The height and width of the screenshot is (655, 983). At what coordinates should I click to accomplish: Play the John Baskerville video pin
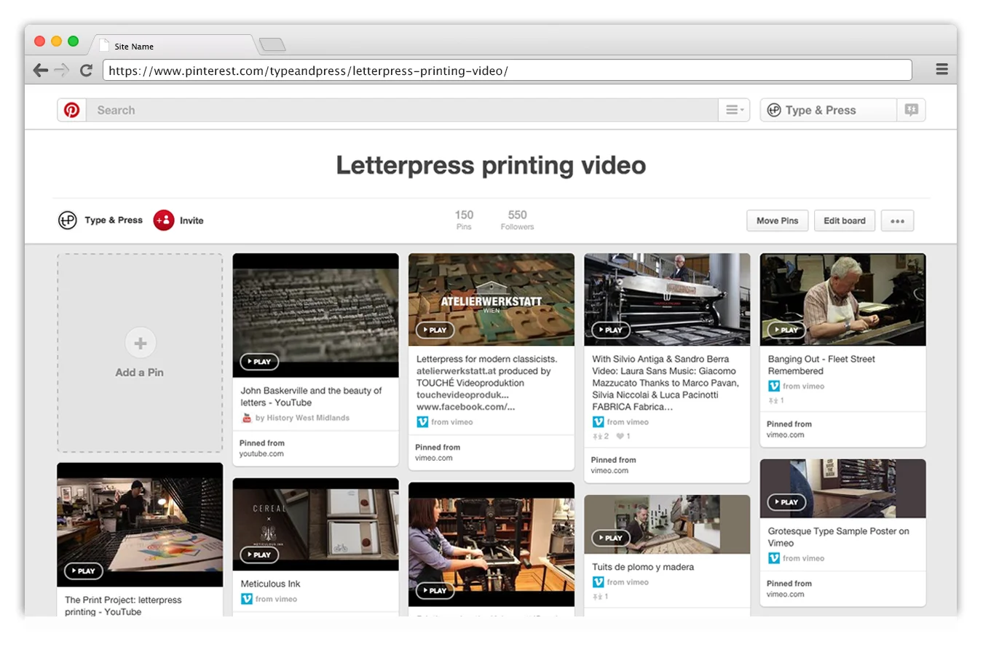pos(259,361)
